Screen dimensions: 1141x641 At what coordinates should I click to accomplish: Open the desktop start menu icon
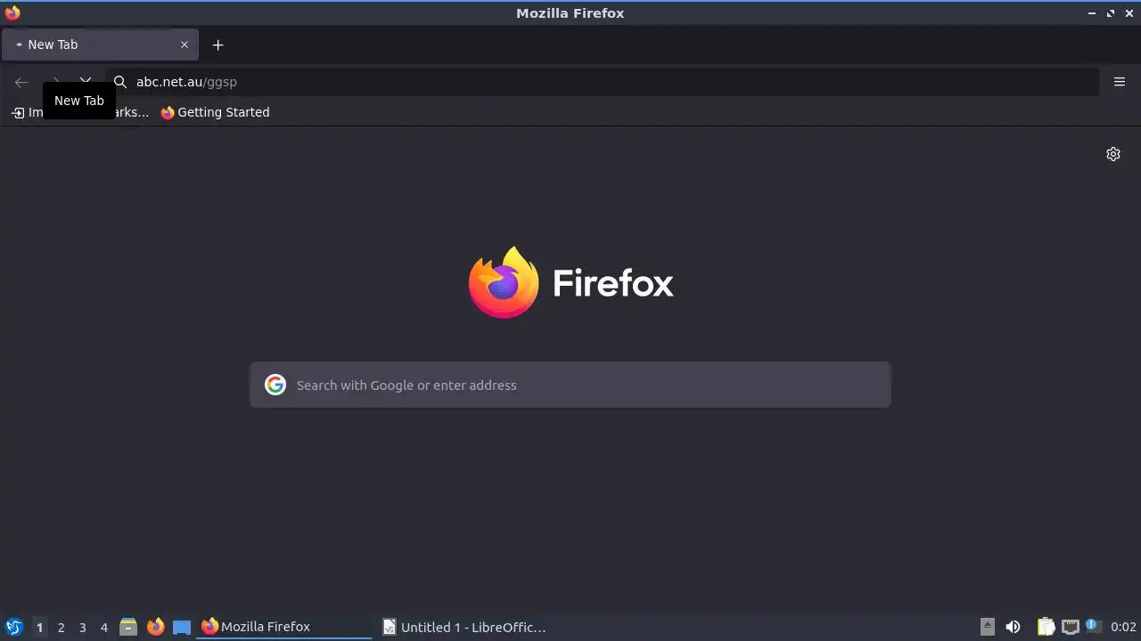coord(14,627)
